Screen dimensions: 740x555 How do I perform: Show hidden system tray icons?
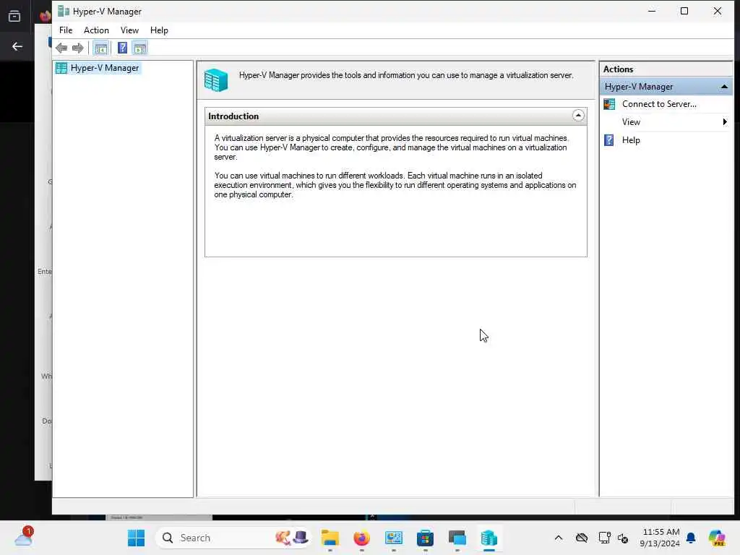[559, 538]
